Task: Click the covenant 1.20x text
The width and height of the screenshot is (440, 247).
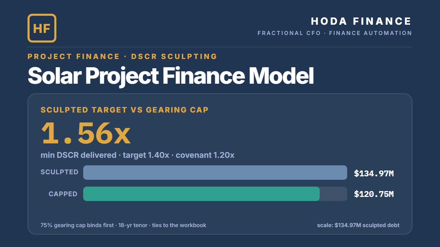Action: pos(205,155)
